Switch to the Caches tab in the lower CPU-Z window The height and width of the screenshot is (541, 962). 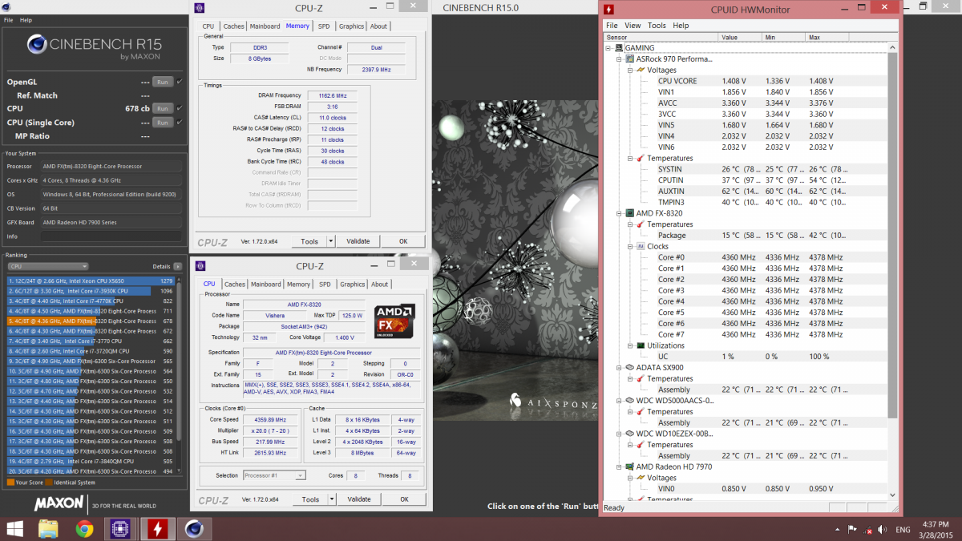(x=235, y=284)
